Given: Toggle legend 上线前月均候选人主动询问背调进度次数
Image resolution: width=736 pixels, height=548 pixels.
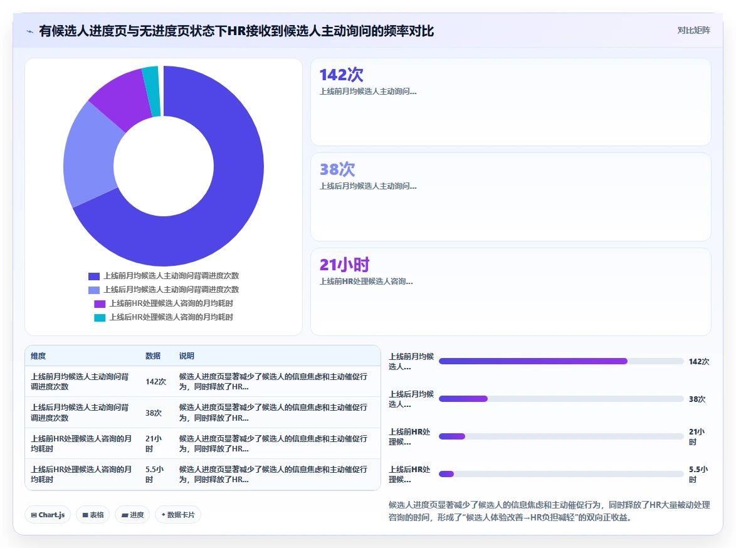Looking at the screenshot, I should coord(164,276).
